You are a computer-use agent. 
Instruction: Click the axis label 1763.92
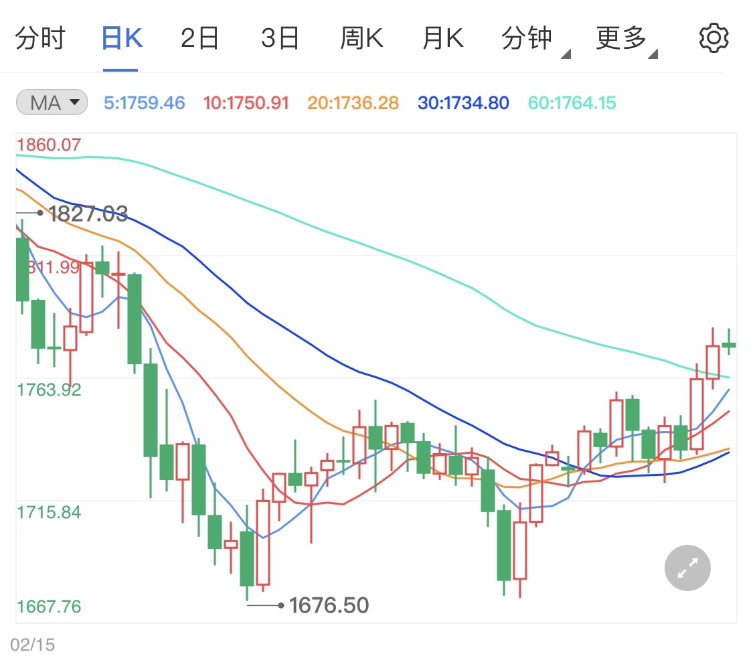(x=48, y=390)
